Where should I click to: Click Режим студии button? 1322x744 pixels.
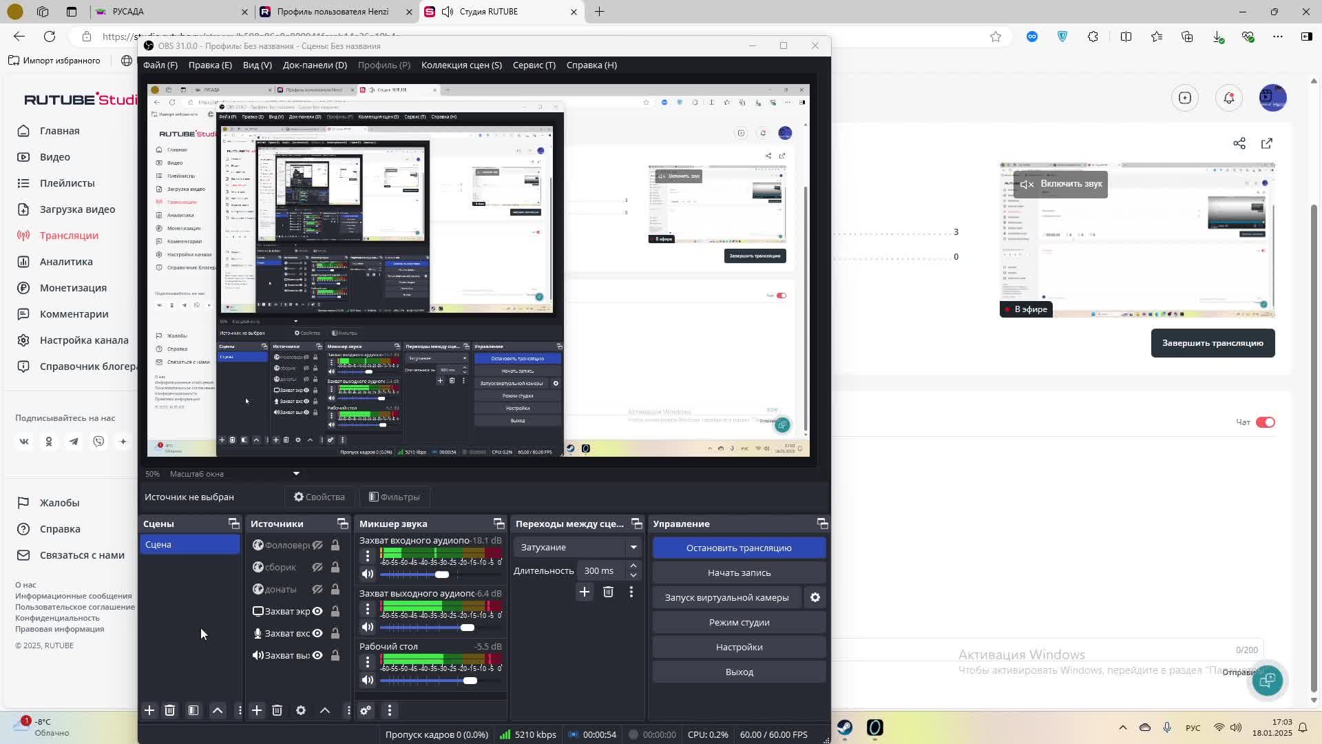tap(739, 622)
